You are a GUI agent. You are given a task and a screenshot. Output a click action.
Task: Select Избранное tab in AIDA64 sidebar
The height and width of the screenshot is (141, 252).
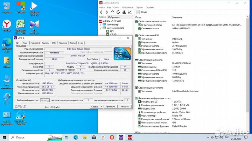(114, 17)
